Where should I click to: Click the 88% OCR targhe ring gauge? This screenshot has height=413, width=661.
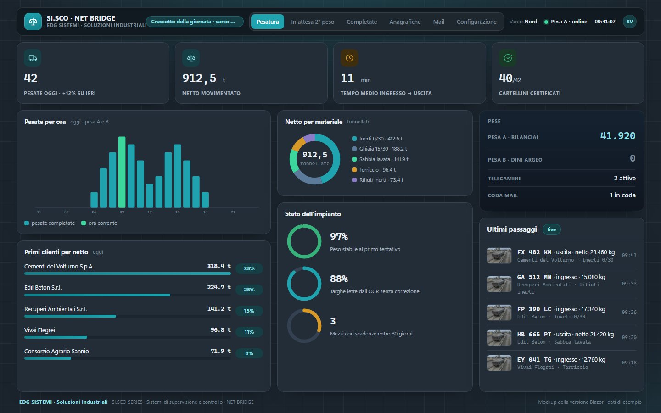[304, 284]
